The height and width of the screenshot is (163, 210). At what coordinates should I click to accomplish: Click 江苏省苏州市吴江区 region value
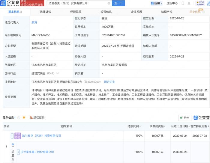pyautogui.click(x=44, y=65)
